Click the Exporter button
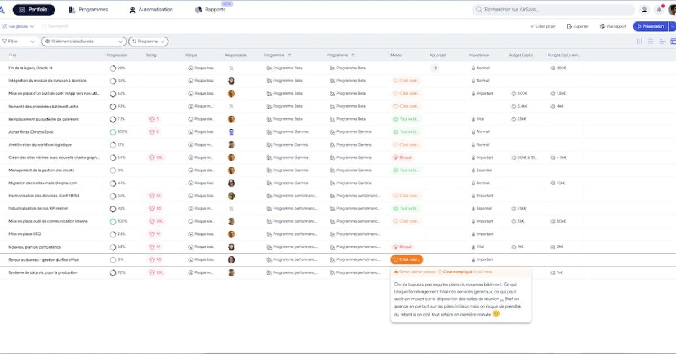The image size is (676, 354). (578, 26)
